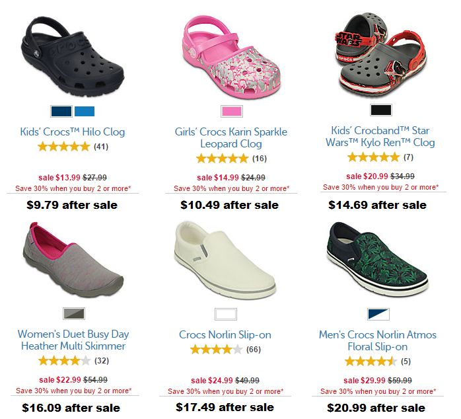
Task: Open Women's Duet Busy Day Heather Multi Skimmer
Action: pyautogui.click(x=73, y=340)
